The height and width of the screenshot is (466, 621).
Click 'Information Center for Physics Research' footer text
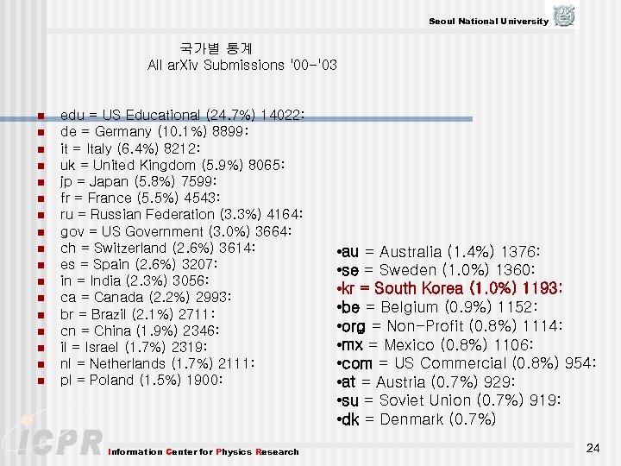(x=204, y=451)
